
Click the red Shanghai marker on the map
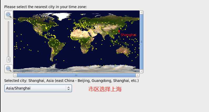click(119, 31)
